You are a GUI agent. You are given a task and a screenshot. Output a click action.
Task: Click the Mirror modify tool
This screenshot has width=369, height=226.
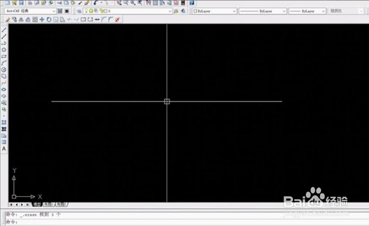tap(21, 20)
